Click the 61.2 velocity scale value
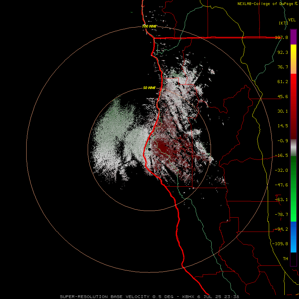Viewport: 299px width, 299px height. 283,82
